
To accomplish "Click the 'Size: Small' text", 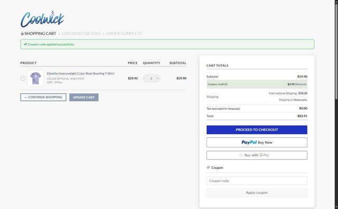I will [55, 82].
